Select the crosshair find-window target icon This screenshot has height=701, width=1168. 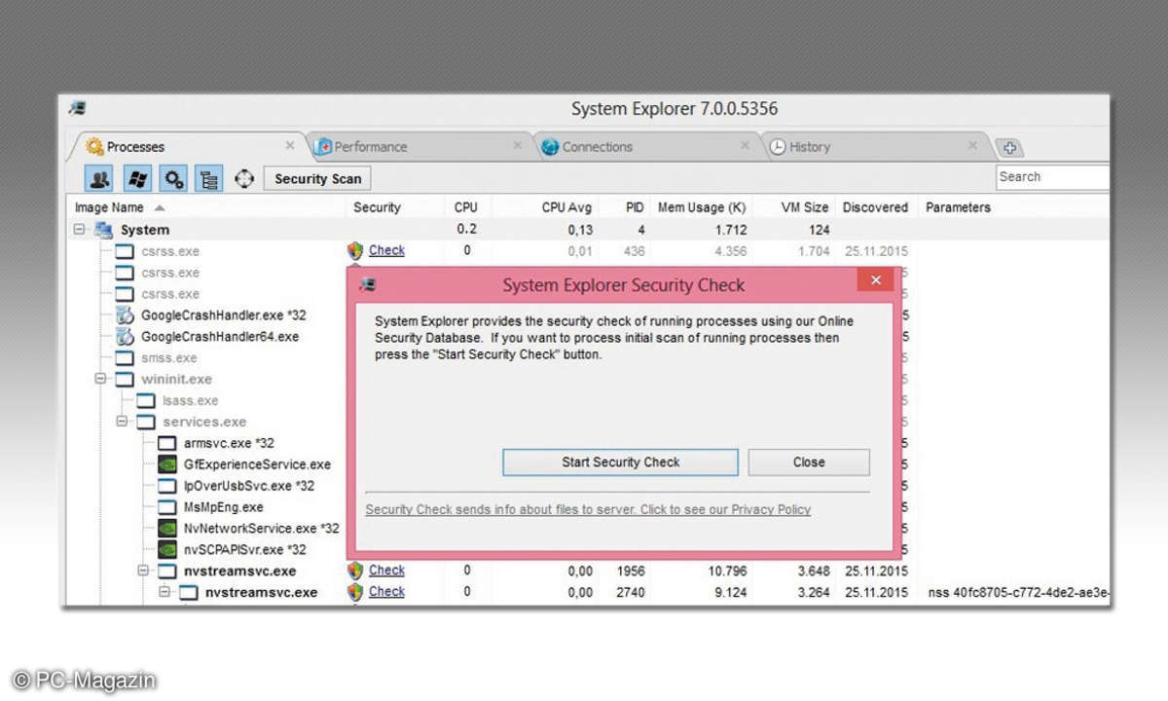point(244,178)
